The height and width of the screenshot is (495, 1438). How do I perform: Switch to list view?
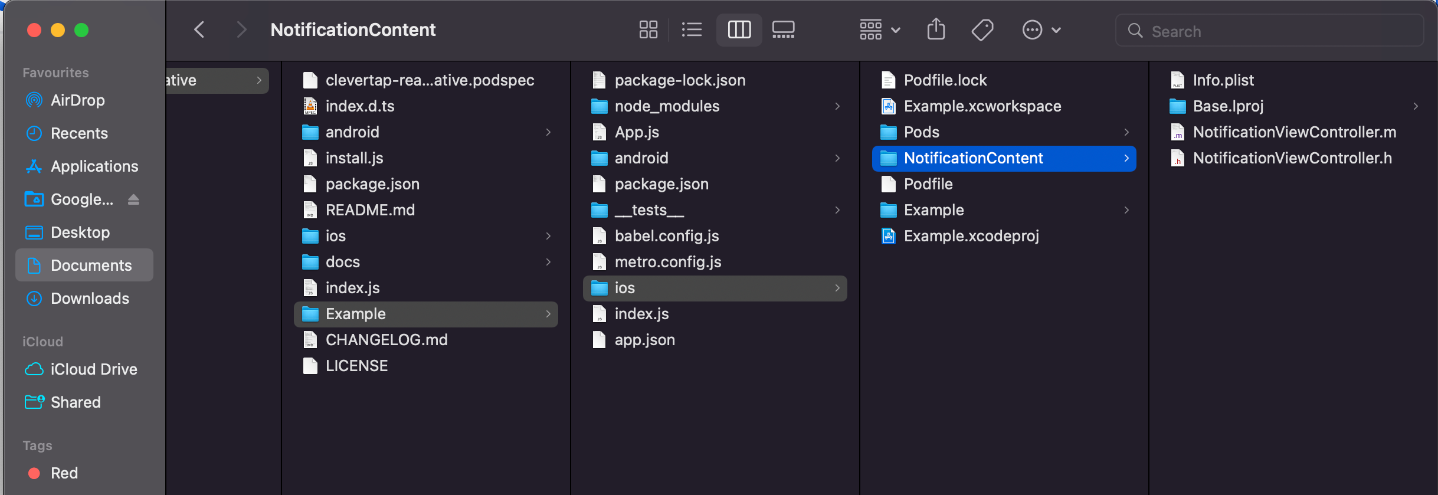692,29
